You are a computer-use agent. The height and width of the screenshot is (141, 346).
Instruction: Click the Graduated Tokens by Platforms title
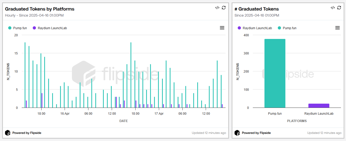(x=40, y=9)
